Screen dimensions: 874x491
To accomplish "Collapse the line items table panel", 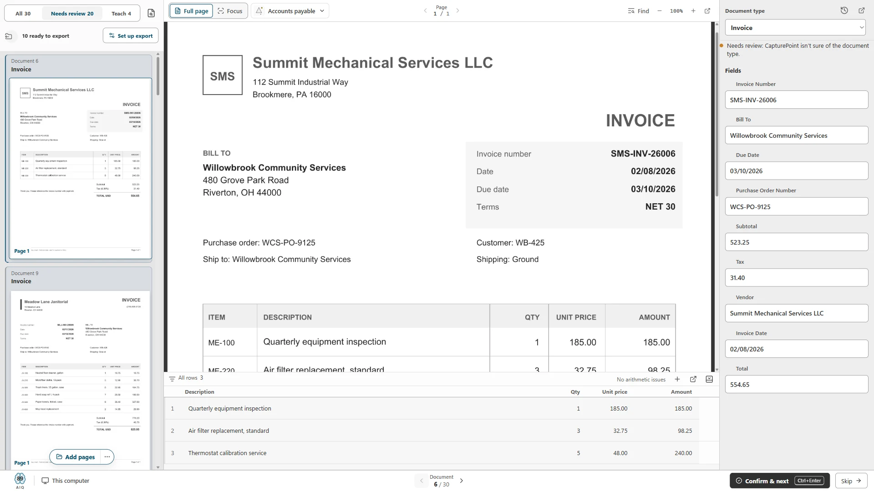I will point(709,379).
